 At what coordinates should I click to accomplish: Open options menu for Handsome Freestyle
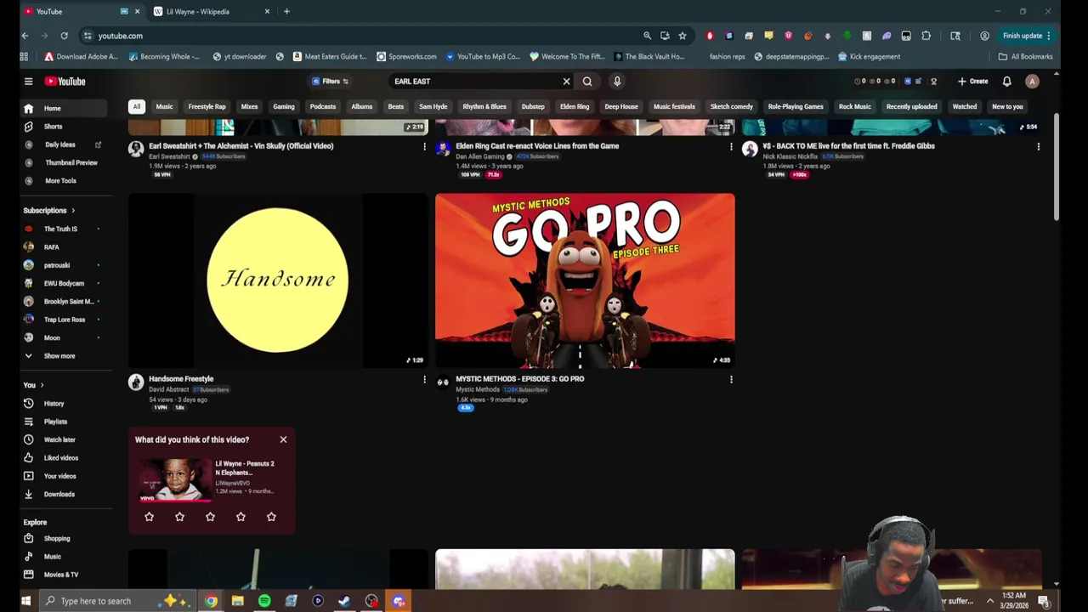[x=424, y=380]
